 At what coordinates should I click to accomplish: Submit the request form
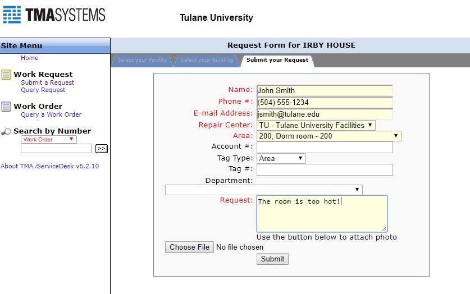[x=272, y=259]
